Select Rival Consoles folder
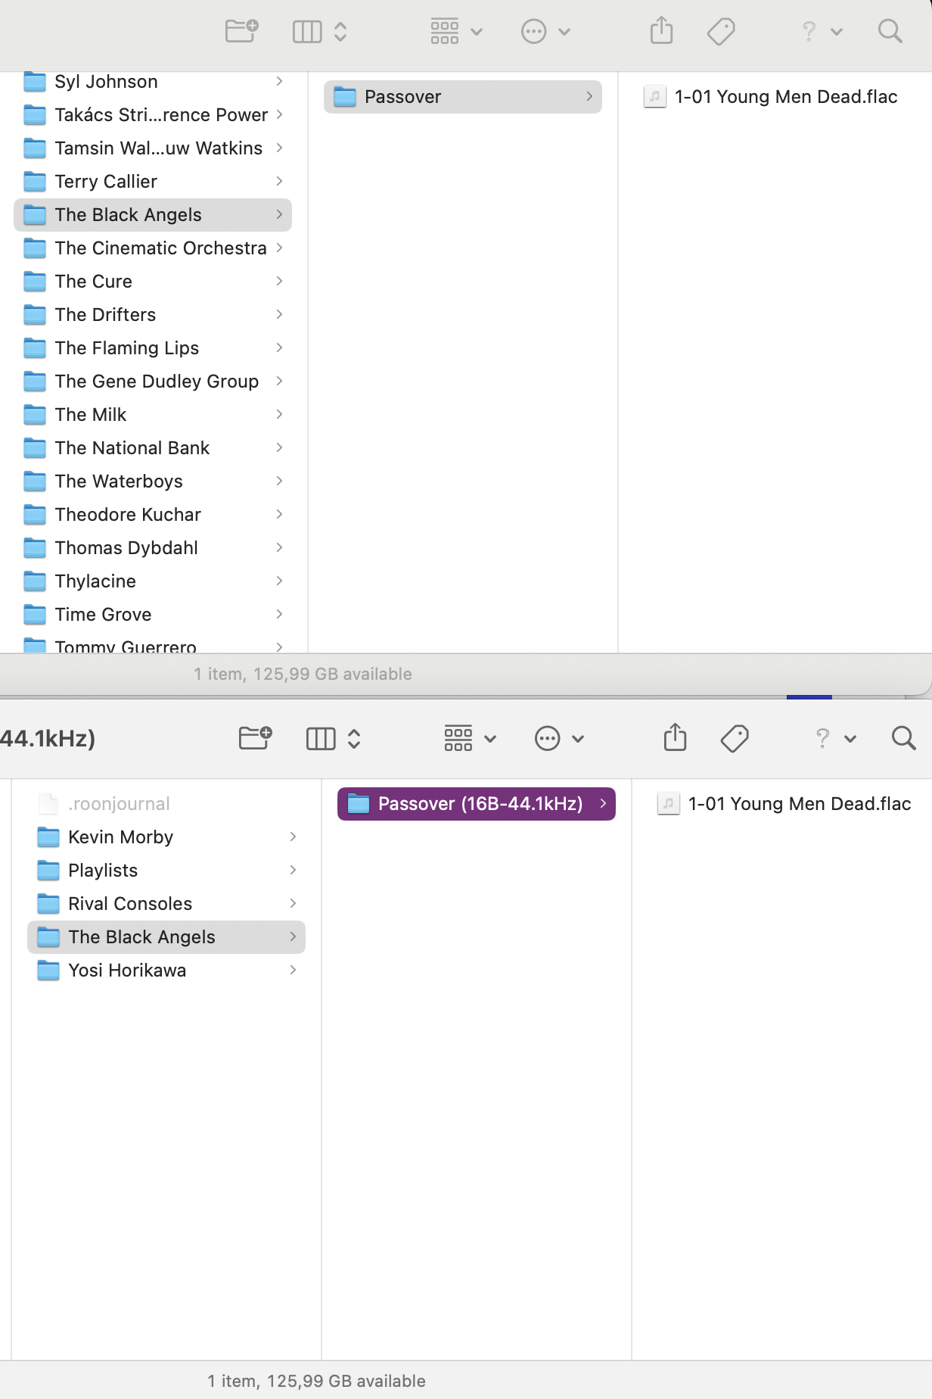The height and width of the screenshot is (1399, 932). (x=166, y=904)
